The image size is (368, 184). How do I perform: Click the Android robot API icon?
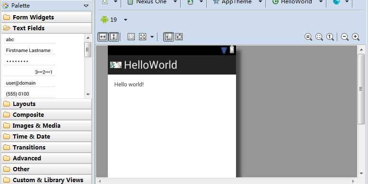pos(104,19)
